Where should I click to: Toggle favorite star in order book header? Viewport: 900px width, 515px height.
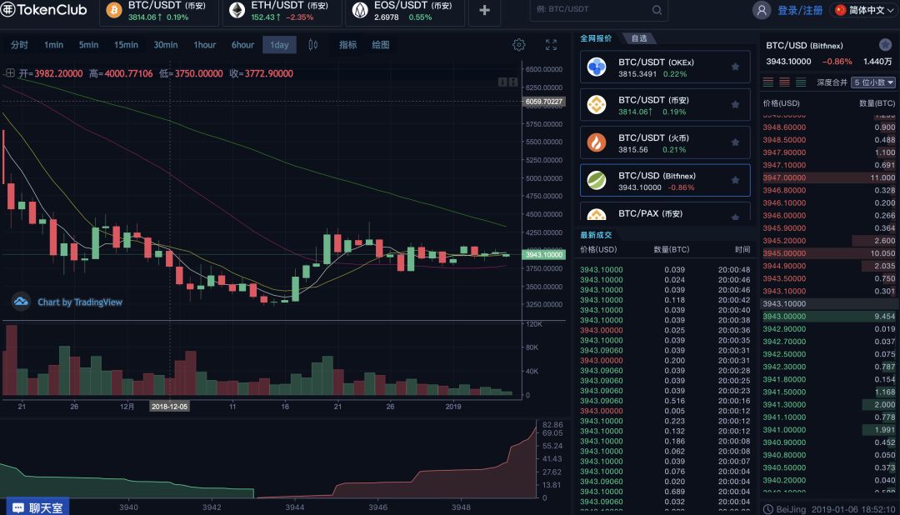[x=885, y=45]
